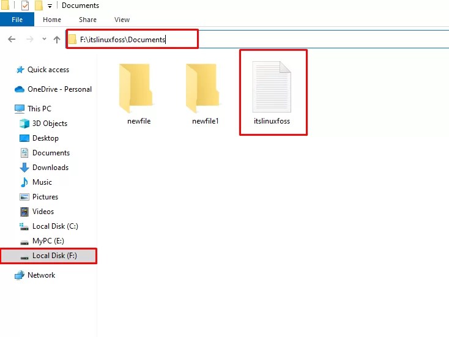Select the itslinuxfoss text file icon
The image size is (449, 337).
click(x=272, y=87)
